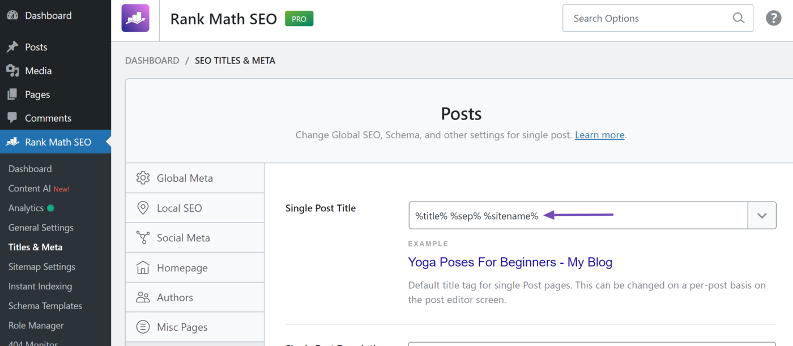Screen dimensions: 793x346
Task: Click the Pages icon in sidebar
Action: coord(12,95)
